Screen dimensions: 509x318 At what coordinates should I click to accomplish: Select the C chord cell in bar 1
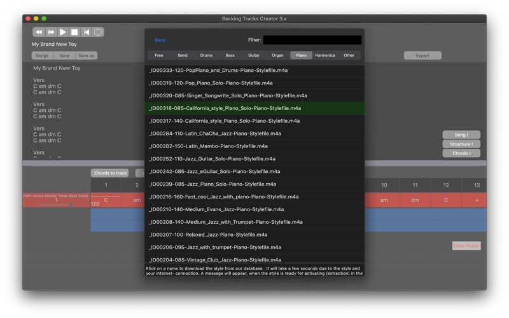click(106, 200)
